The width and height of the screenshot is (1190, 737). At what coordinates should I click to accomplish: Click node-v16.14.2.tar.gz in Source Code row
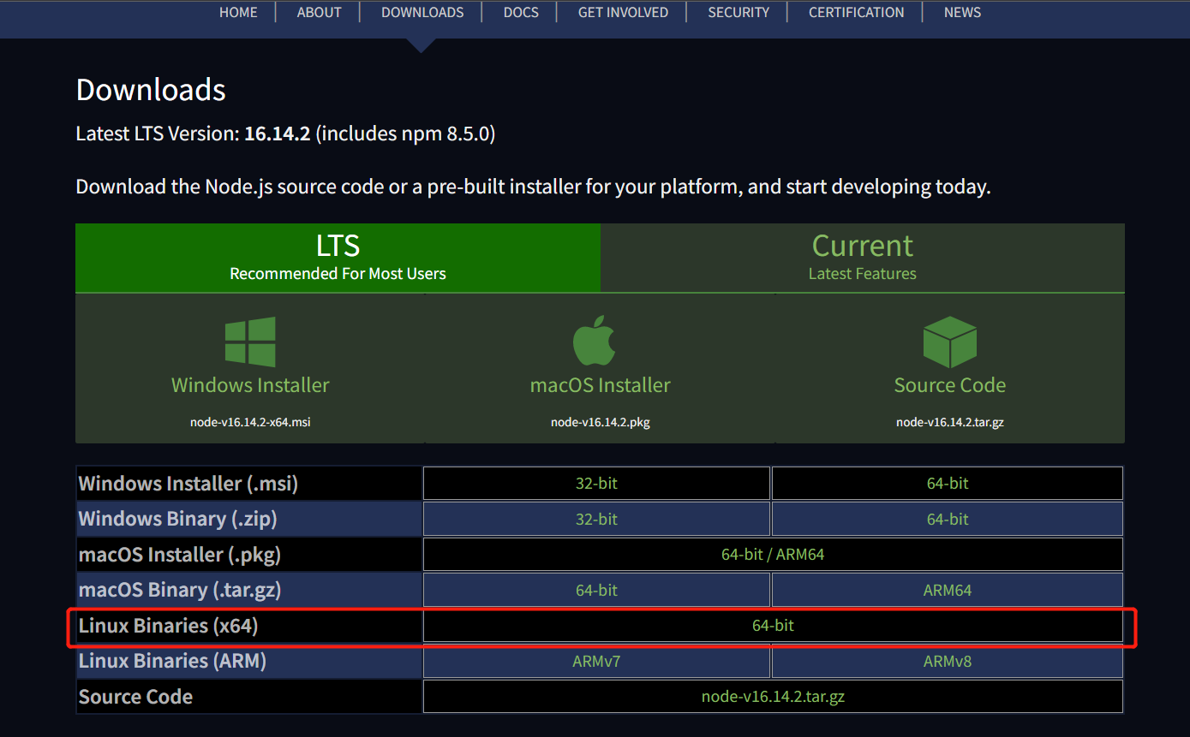coord(773,697)
